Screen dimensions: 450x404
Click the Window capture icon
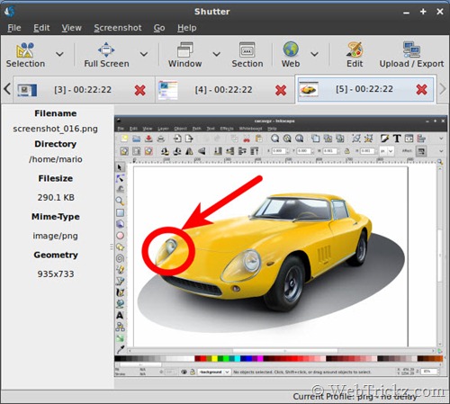[x=185, y=49]
